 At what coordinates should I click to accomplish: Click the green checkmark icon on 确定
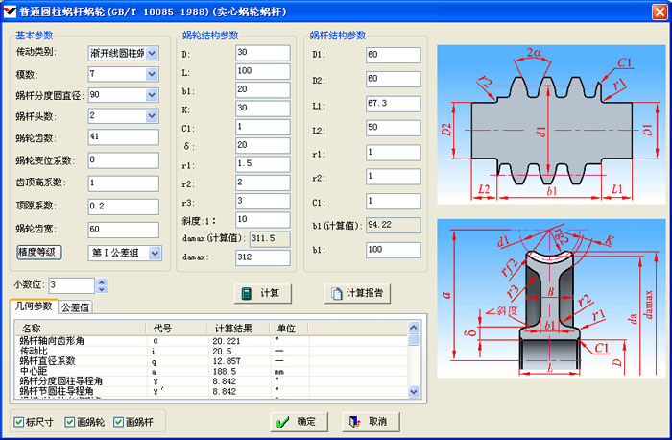point(281,422)
